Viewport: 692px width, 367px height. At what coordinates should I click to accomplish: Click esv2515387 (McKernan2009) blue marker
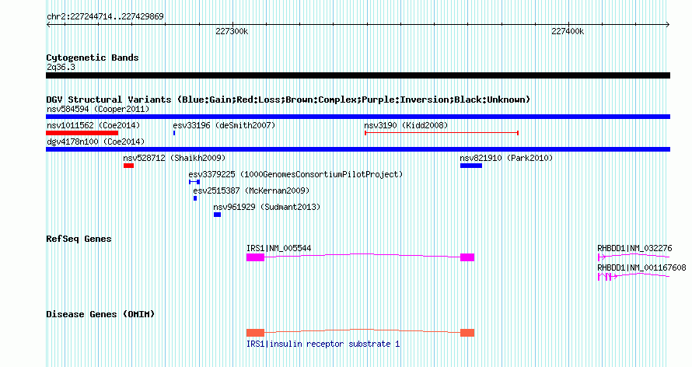point(195,198)
